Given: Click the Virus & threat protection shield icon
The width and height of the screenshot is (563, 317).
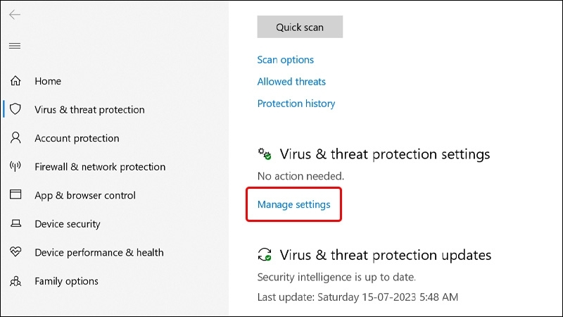Looking at the screenshot, I should pos(15,110).
